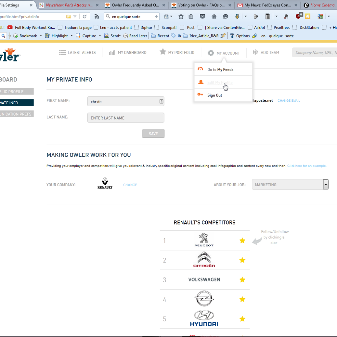Screen dimensions: 337x337
Task: Open the smiley chat bubble icon
Action: tap(225, 16)
